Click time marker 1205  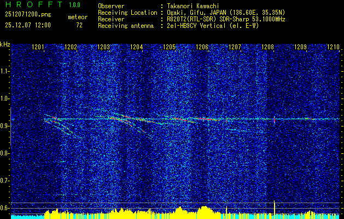tap(170, 47)
